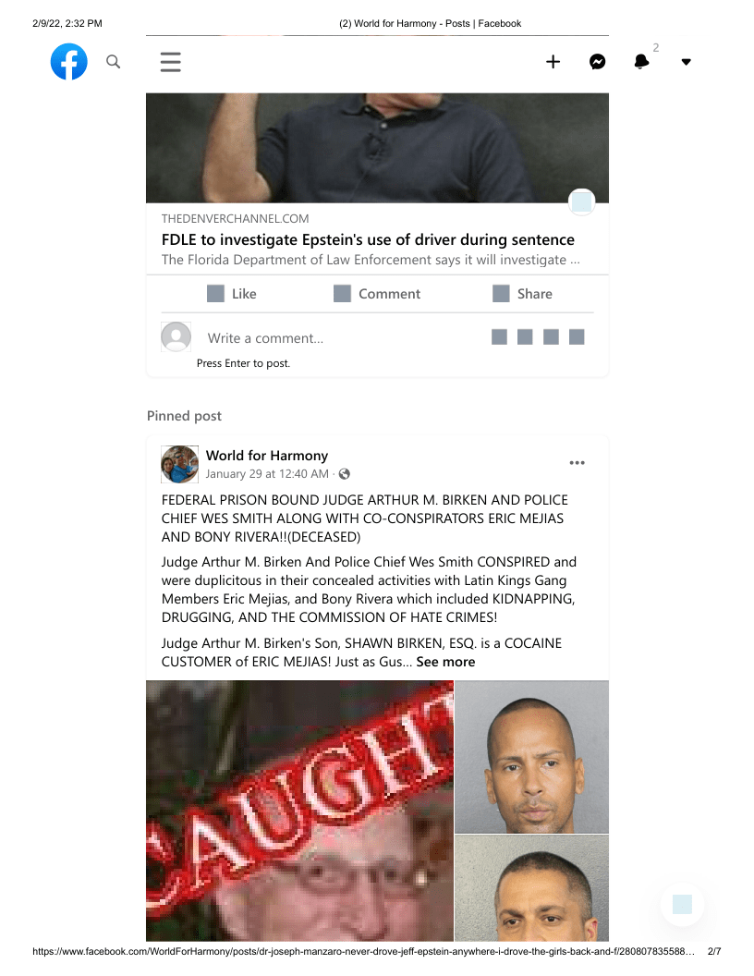The height and width of the screenshot is (976, 754).
Task: Click Comment button under article post
Action: pos(377,294)
